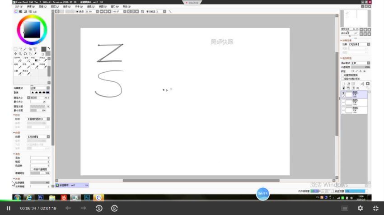Click the 新建画布1.sai2 document tab
384x215 pixels.
[x=72, y=185]
